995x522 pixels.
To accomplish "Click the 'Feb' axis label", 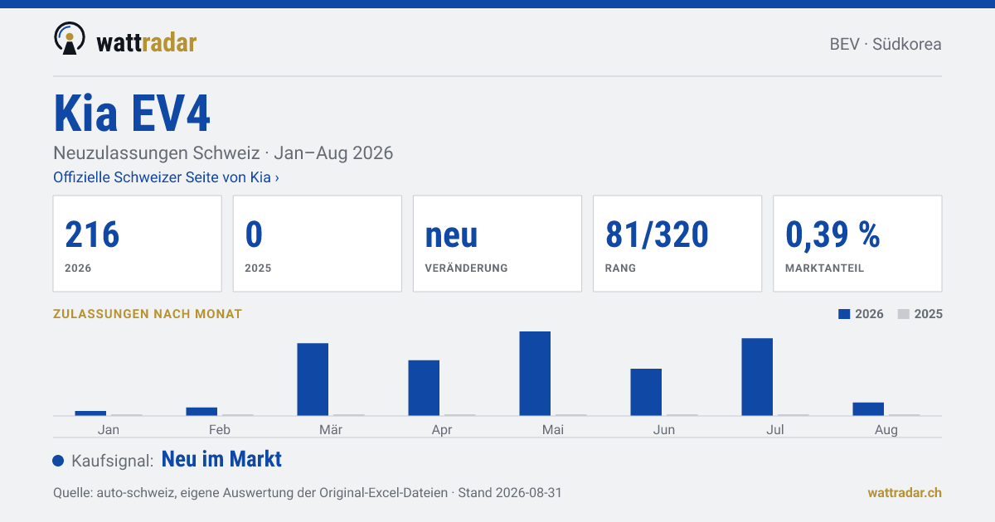I will point(220,429).
